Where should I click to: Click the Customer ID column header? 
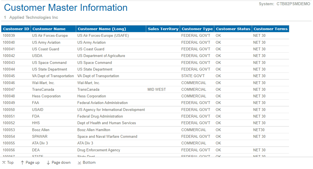coord(16,29)
